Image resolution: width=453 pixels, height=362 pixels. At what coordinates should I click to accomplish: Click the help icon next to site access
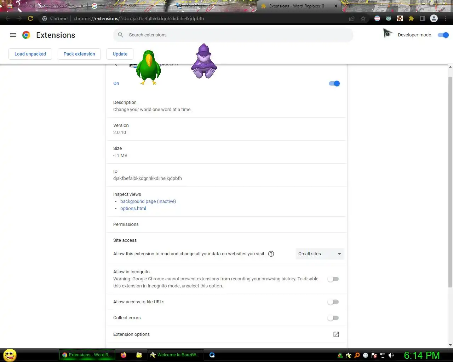[271, 254]
